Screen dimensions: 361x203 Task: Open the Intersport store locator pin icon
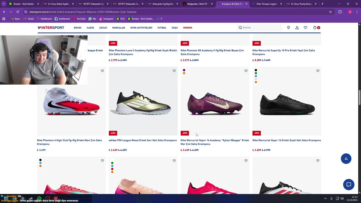tap(289, 28)
